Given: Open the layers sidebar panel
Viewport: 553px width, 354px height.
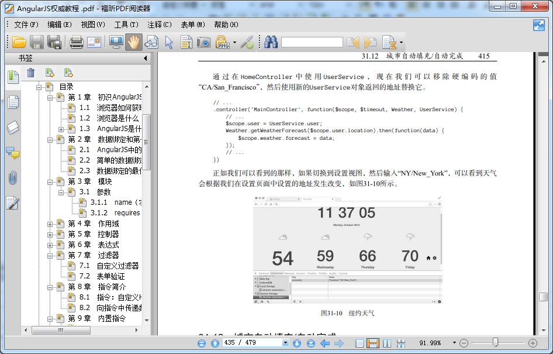Looking at the screenshot, I should [x=13, y=128].
